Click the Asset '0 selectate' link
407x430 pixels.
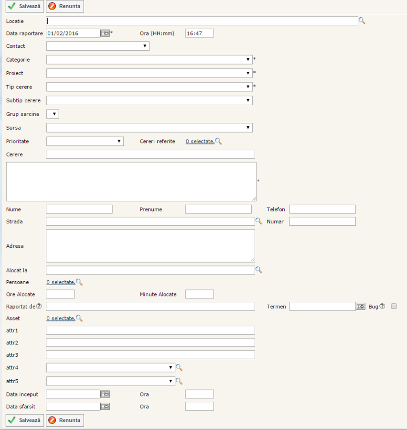(x=61, y=318)
